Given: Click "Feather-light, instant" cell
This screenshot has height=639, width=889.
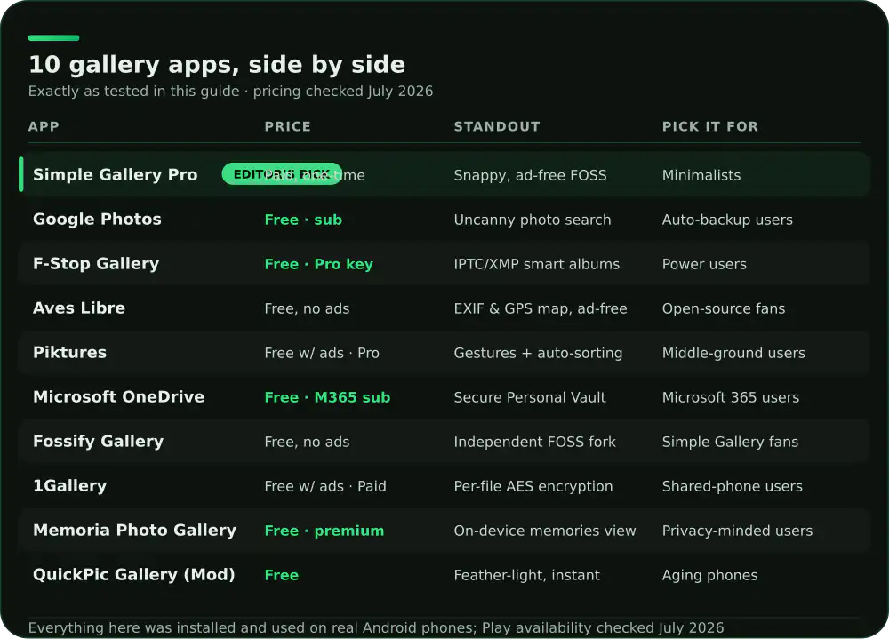Looking at the screenshot, I should 526,575.
